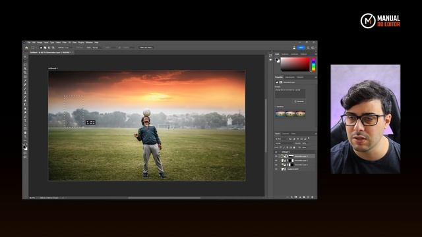Select the Gradient tool

(x=25, y=105)
